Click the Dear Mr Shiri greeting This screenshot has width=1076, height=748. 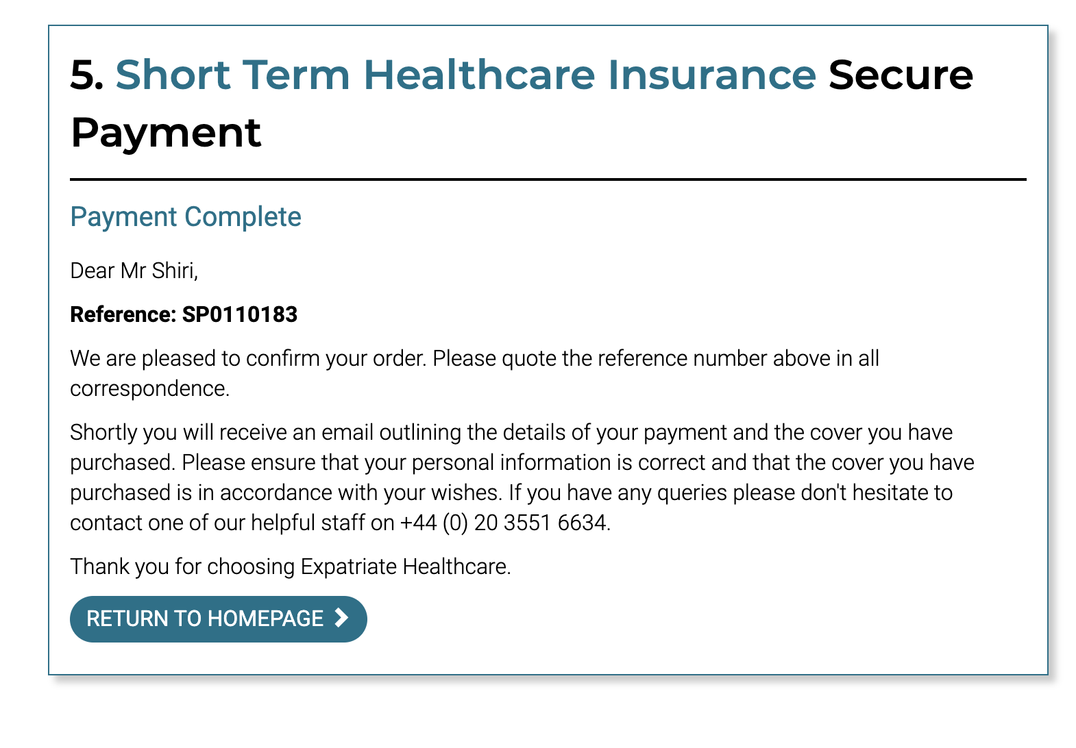pyautogui.click(x=134, y=271)
